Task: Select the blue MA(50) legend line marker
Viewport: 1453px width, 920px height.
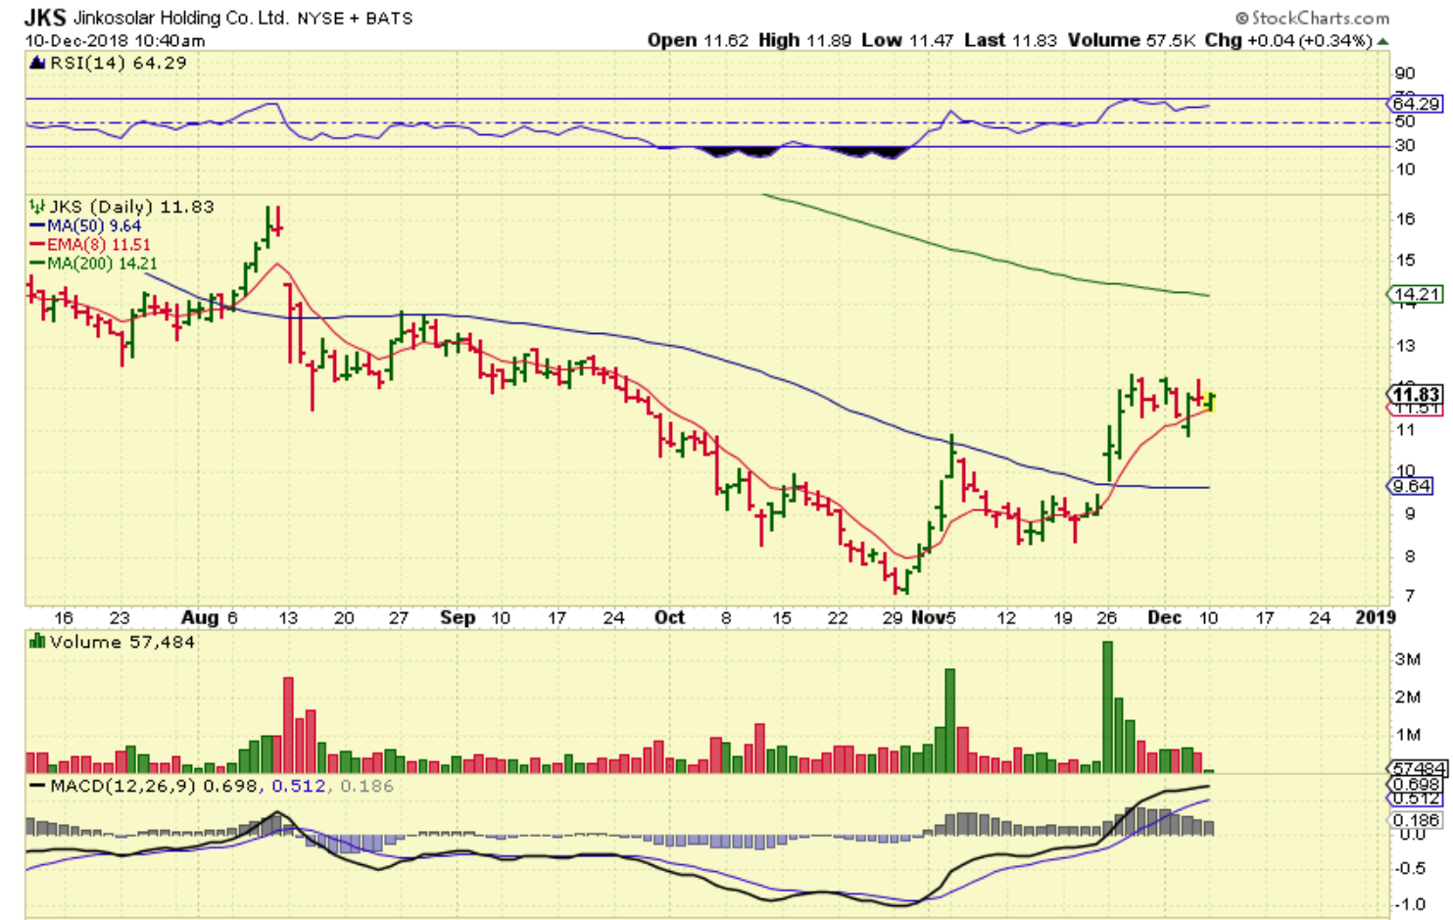Action: coord(37,226)
